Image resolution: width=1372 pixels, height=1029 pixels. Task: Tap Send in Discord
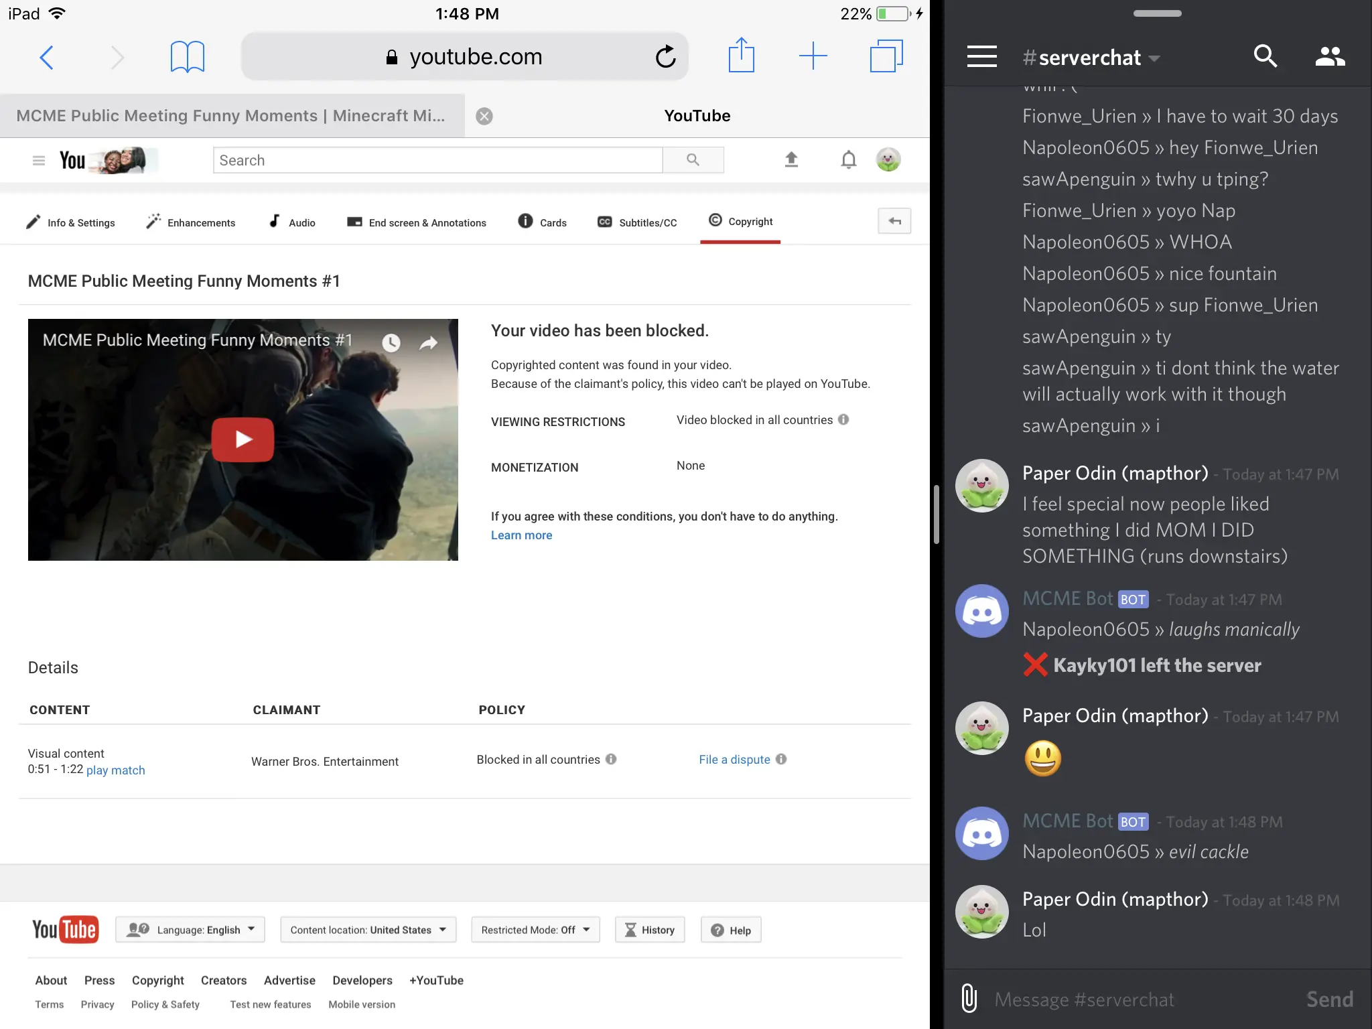point(1329,1000)
